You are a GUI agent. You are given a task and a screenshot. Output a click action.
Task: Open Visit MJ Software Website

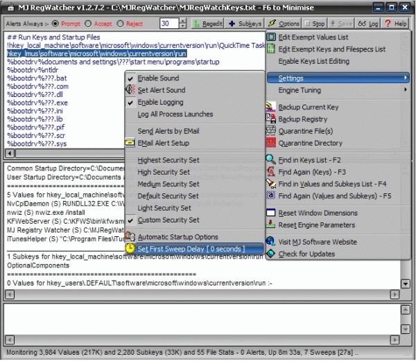318,242
